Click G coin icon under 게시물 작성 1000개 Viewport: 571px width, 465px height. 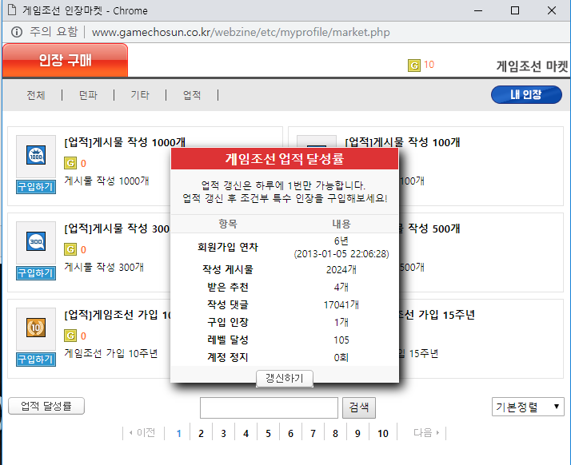(70, 163)
